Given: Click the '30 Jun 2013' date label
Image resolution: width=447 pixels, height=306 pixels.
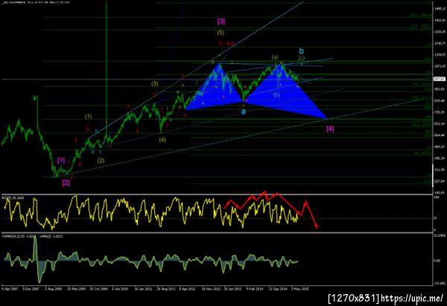Looking at the screenshot, I should [232, 289].
